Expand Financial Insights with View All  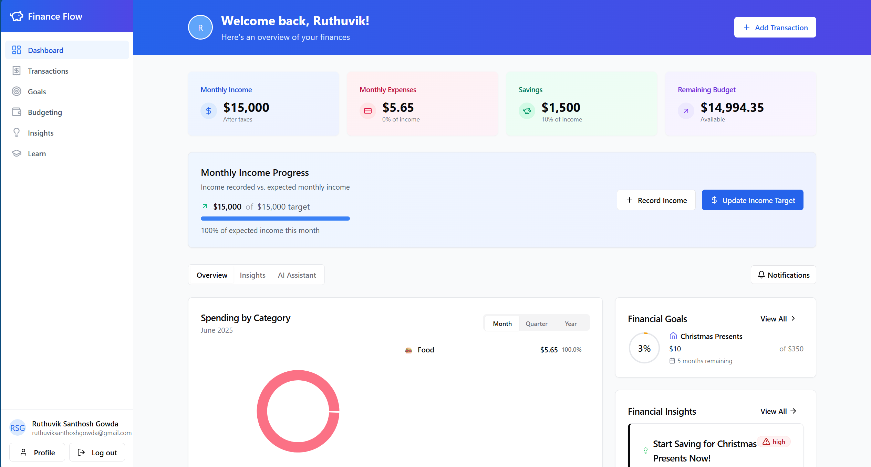coord(778,411)
